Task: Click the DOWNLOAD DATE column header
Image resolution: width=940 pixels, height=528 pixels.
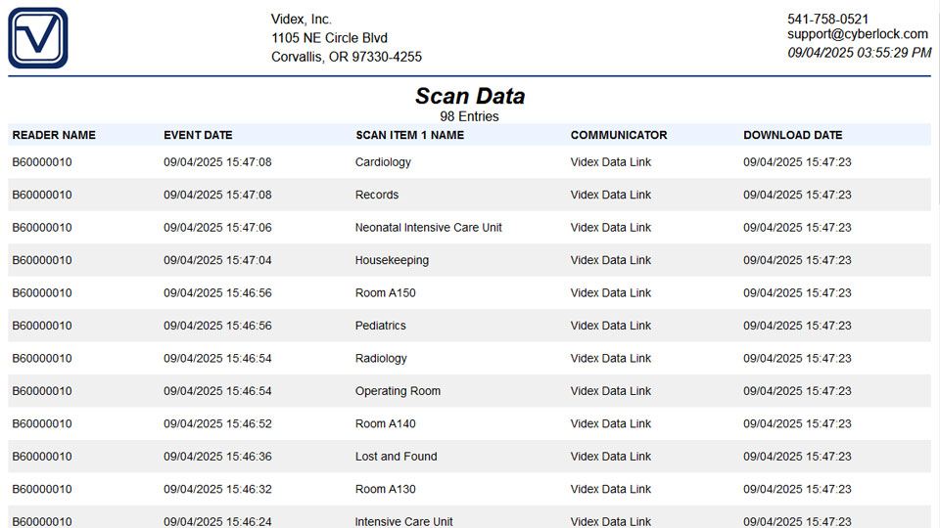Action: [x=792, y=135]
